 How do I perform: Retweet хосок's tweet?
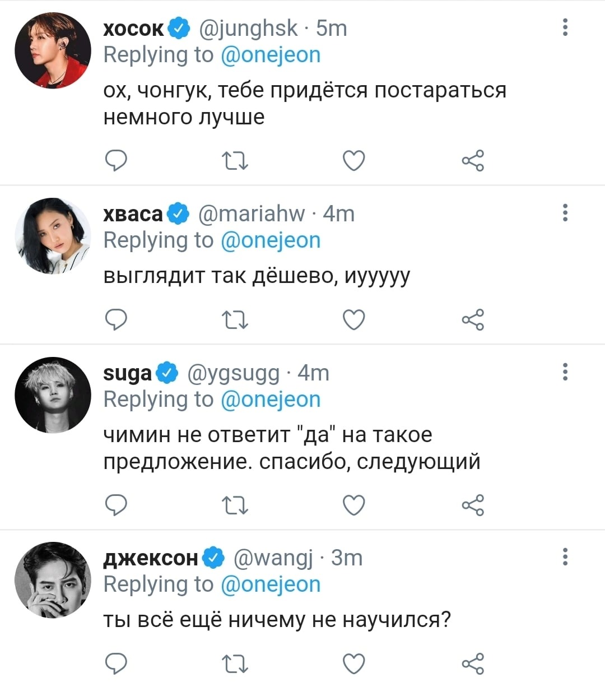pos(235,161)
